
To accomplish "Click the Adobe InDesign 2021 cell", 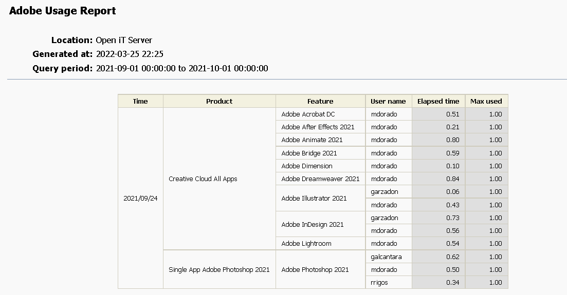I will [x=320, y=224].
